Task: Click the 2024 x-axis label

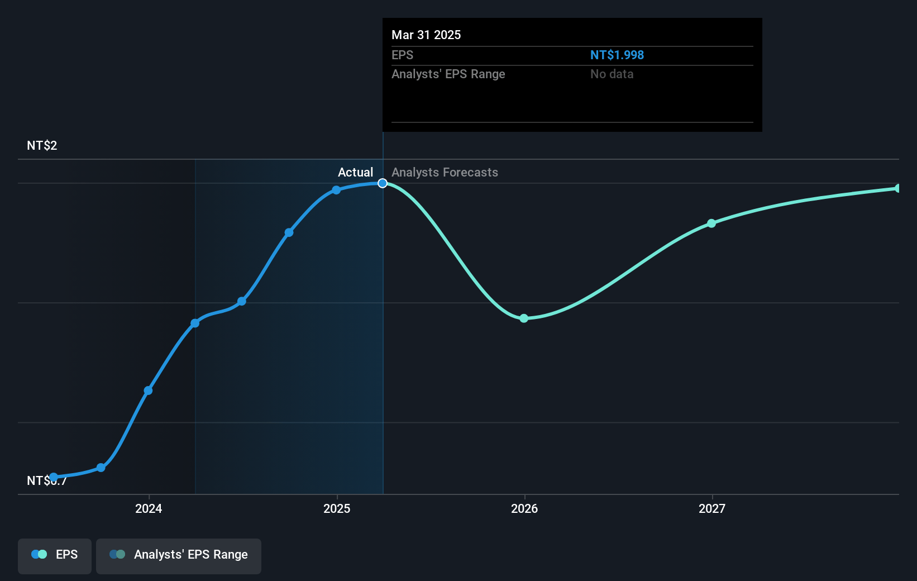Action: pyautogui.click(x=149, y=508)
